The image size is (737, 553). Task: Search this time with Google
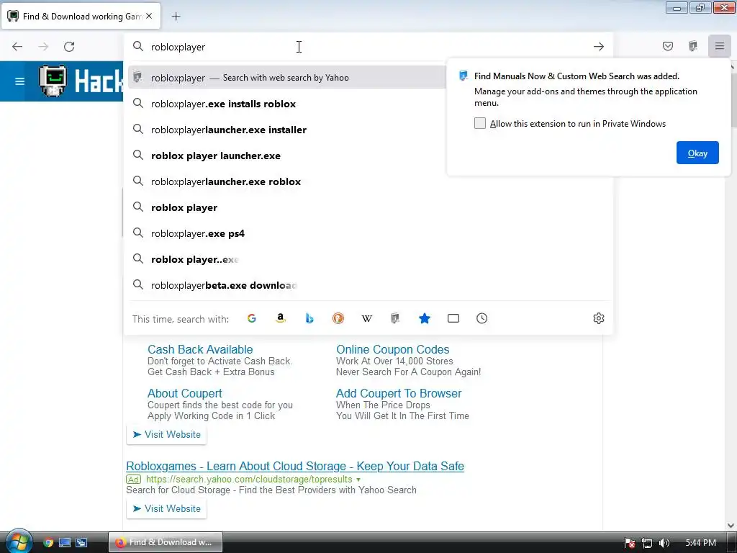click(251, 318)
